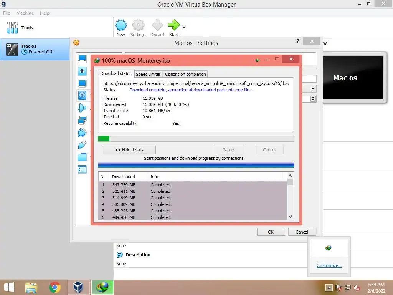
Task: Click the help question mark in Settings
Action: (x=298, y=41)
